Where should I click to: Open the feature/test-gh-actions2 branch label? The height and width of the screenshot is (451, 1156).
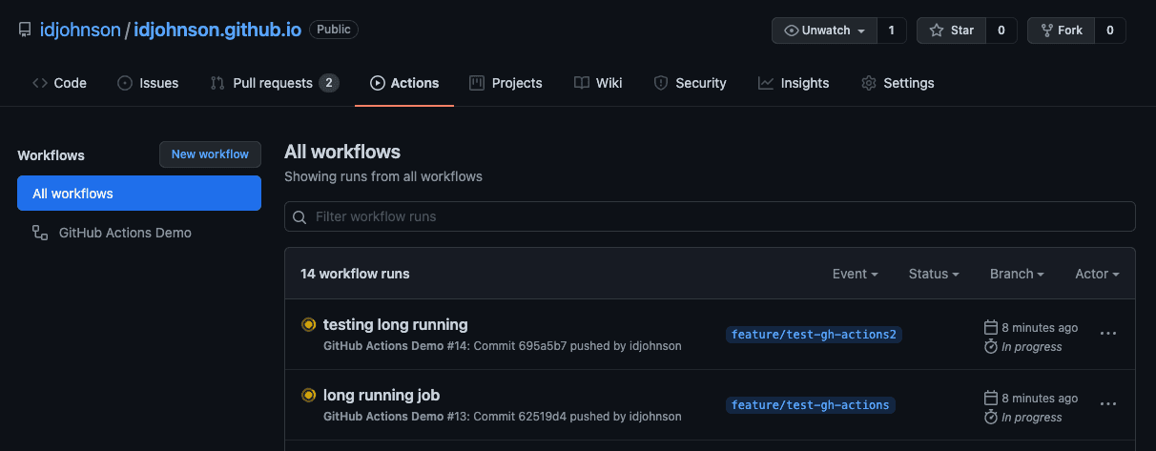tap(815, 335)
